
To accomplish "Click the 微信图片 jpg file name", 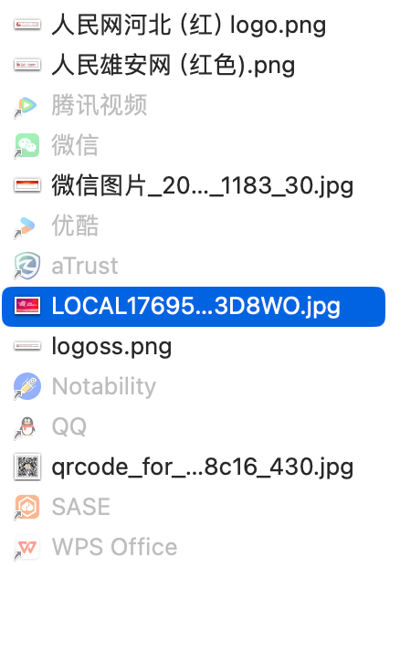I will (x=203, y=186).
